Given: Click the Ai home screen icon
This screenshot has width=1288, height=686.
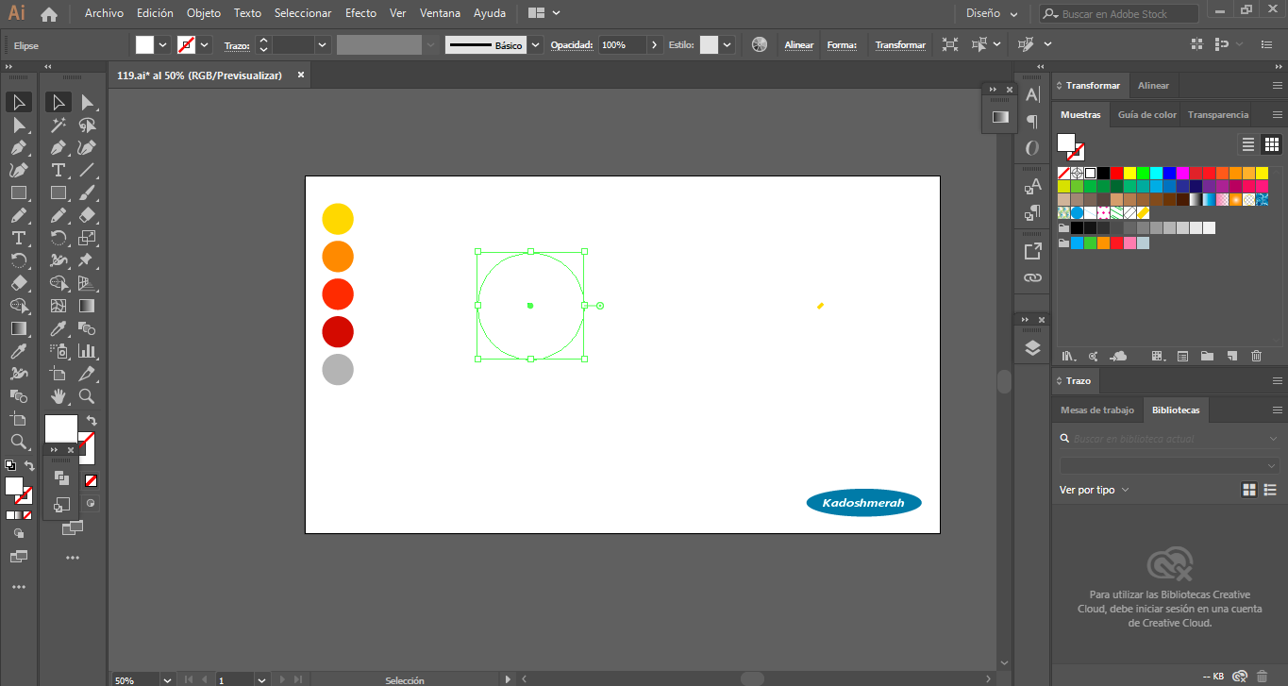Looking at the screenshot, I should coord(49,14).
